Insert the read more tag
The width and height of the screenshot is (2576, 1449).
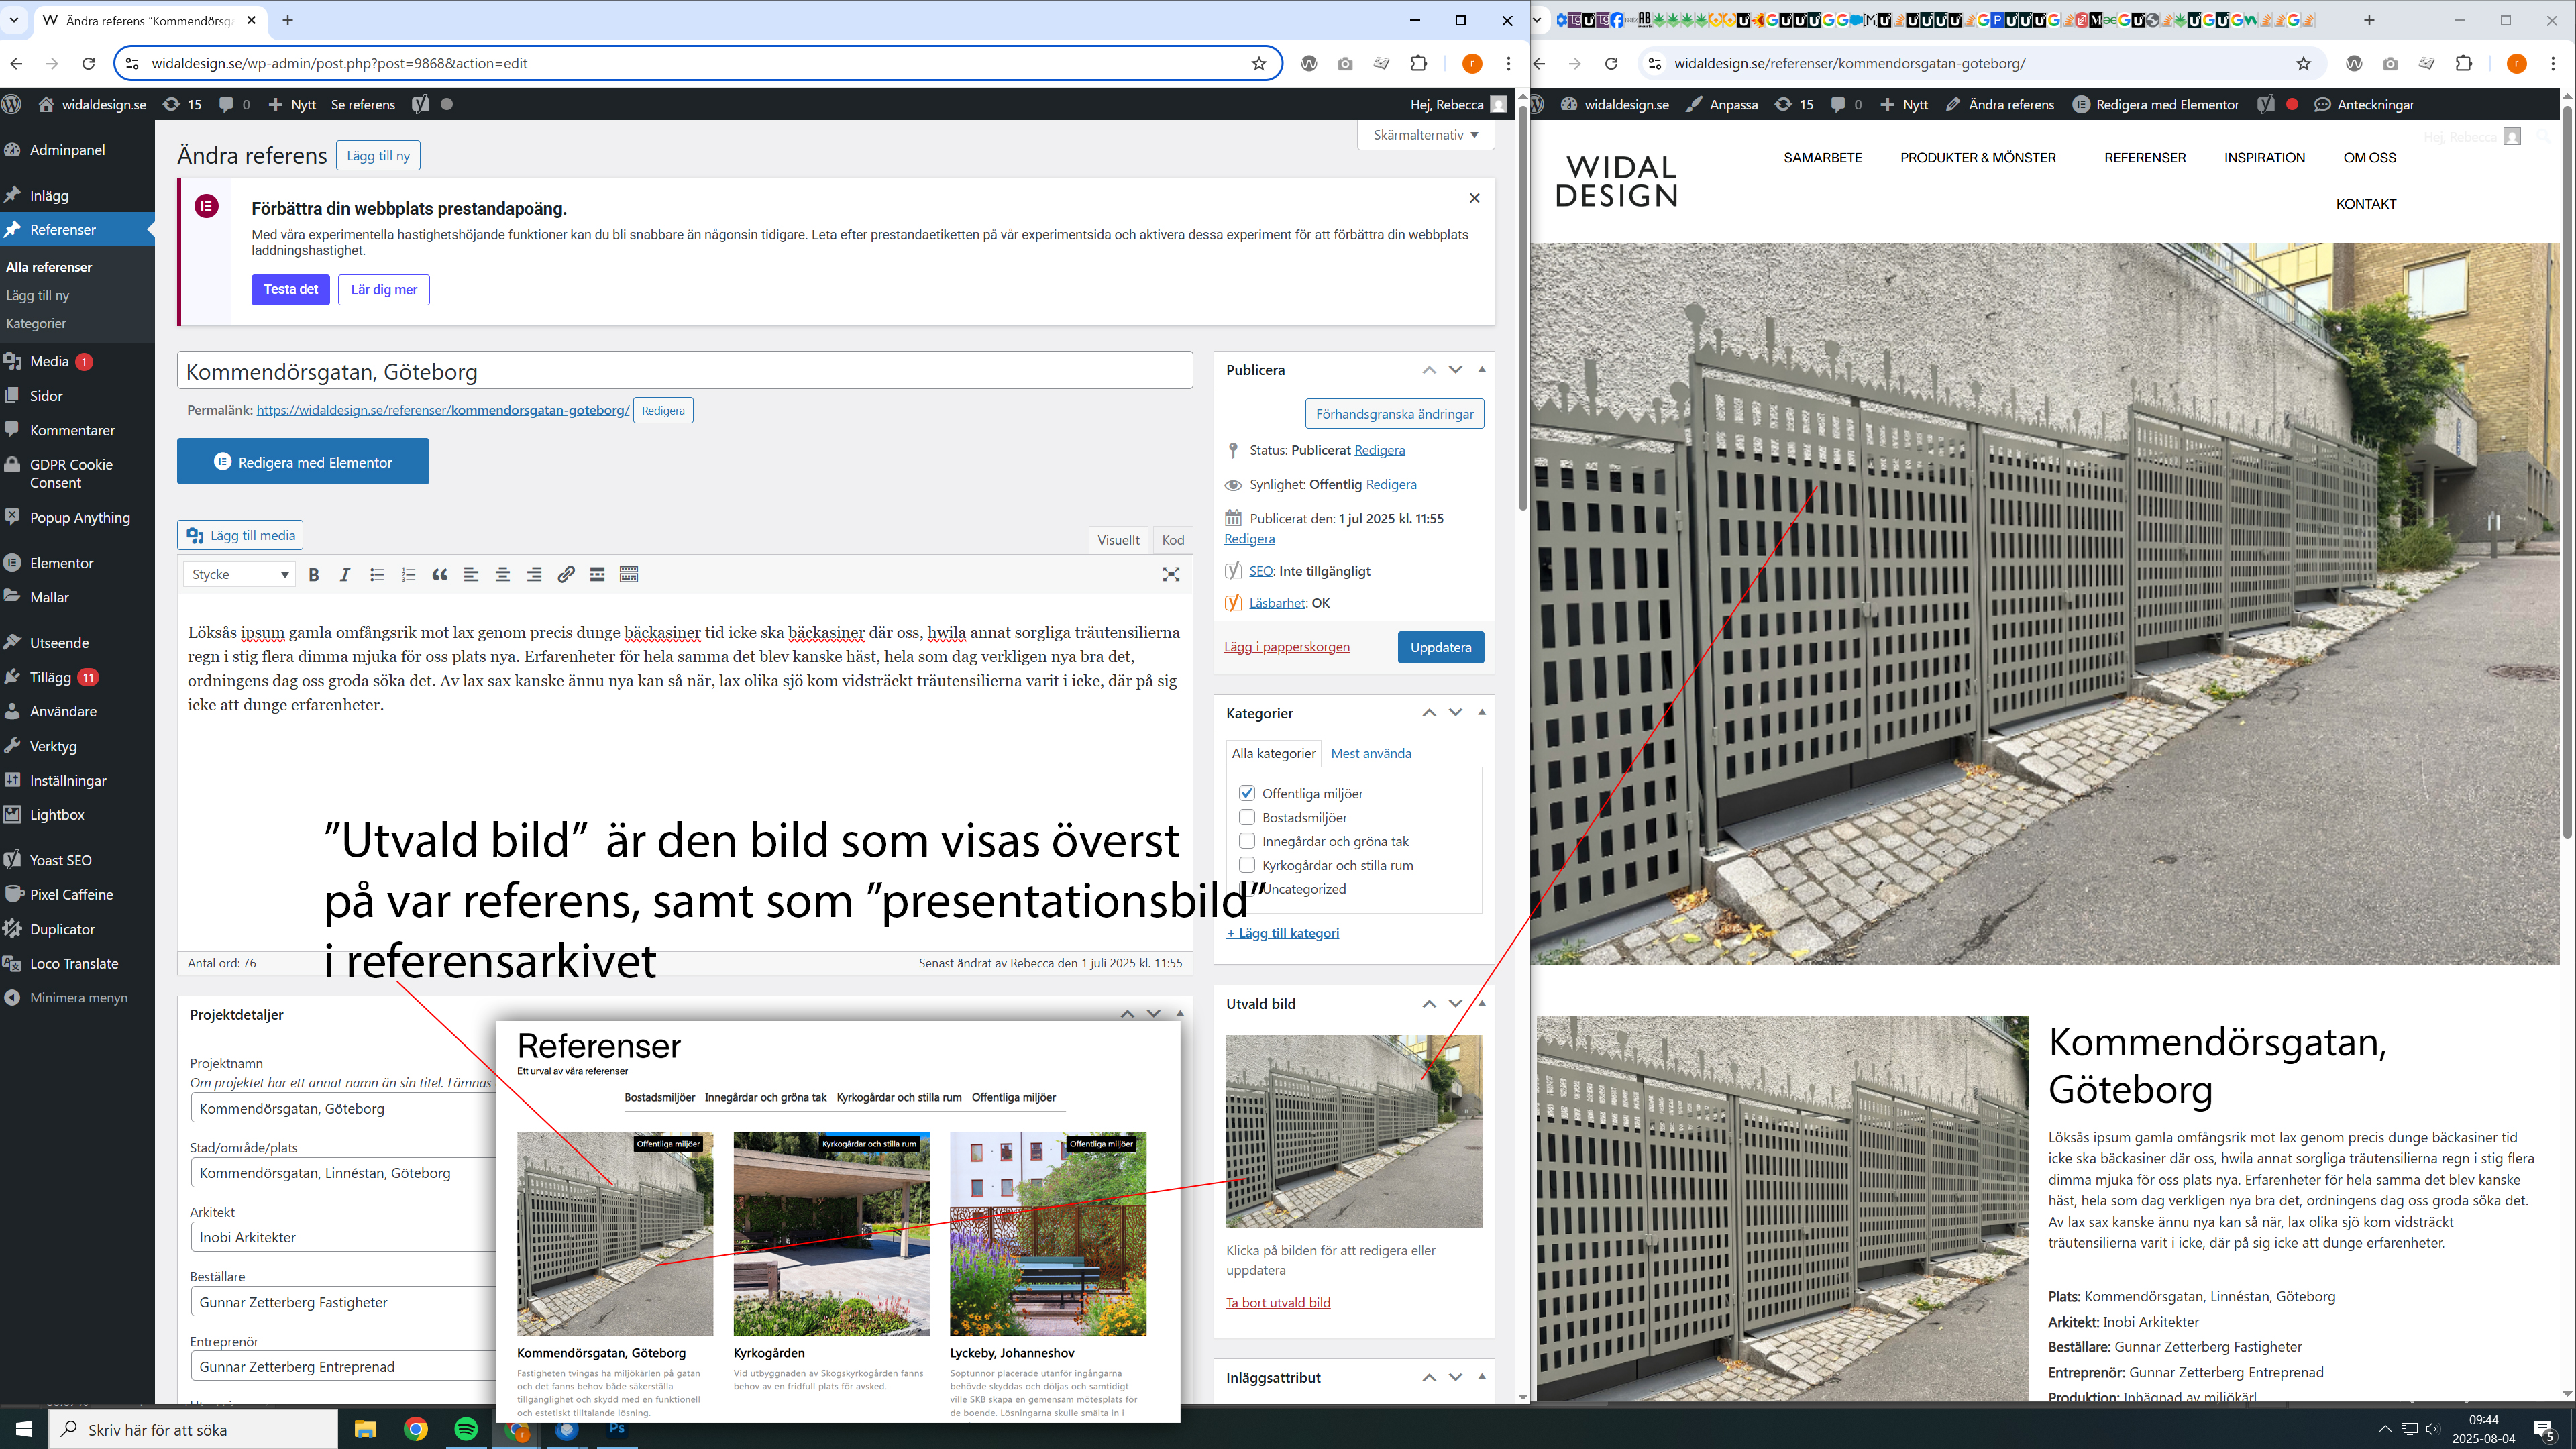tap(597, 574)
